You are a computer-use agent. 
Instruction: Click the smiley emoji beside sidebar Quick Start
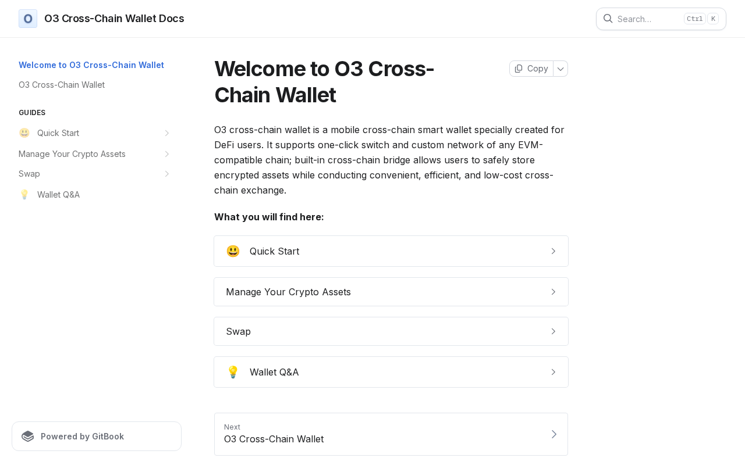click(x=24, y=133)
